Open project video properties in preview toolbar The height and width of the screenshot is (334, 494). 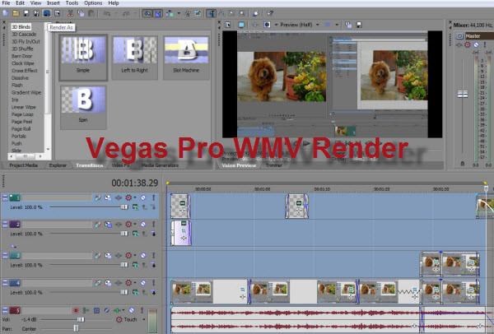(x=228, y=25)
